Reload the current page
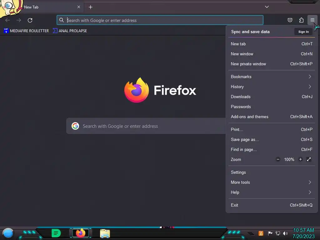Screen dimensions: 320x240 click(x=30, y=20)
